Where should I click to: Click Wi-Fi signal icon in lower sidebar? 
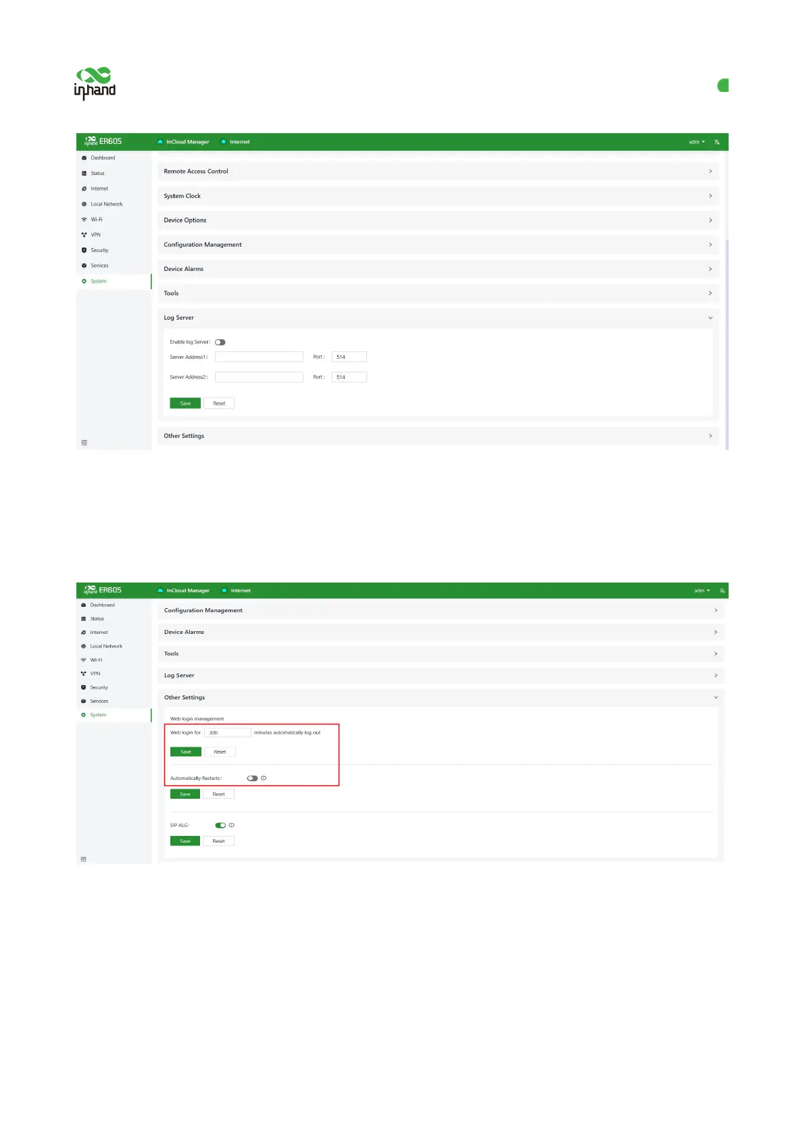click(x=83, y=660)
